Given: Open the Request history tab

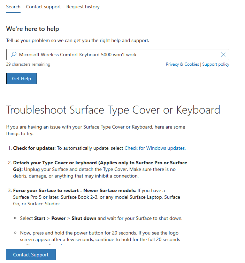Looking at the screenshot, I should (83, 7).
